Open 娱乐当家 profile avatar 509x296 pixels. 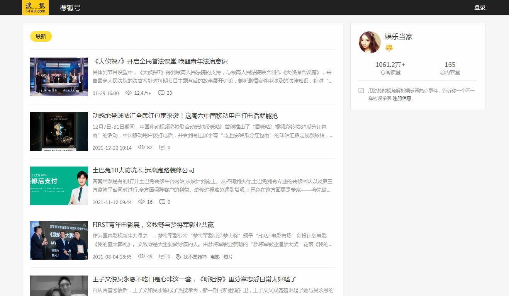pyautogui.click(x=370, y=42)
